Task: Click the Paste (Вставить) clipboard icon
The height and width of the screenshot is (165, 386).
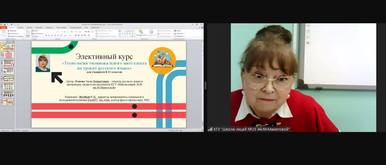Action: 4,32
